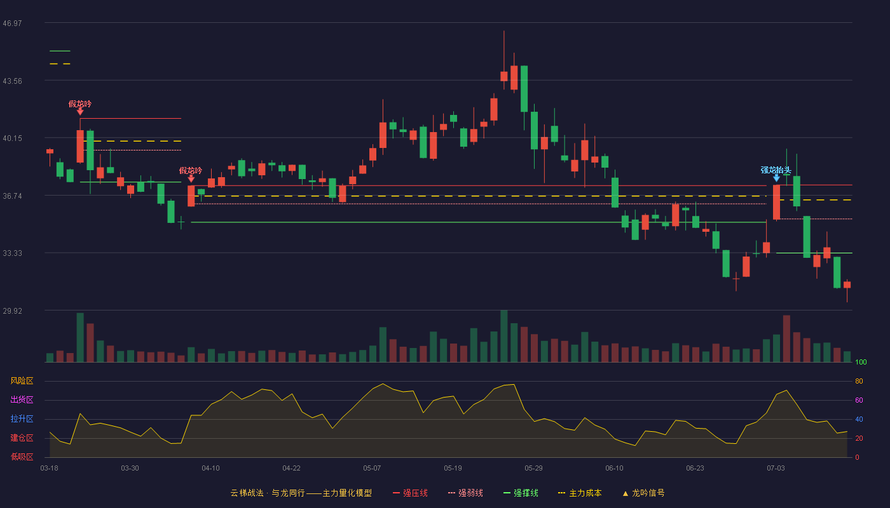Screen dimensions: 890x508
Task: Click the 04-10 date label
Action: 210,468
